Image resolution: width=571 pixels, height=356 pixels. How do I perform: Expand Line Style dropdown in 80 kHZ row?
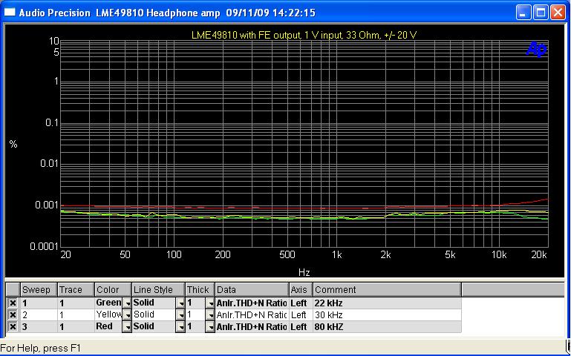pyautogui.click(x=180, y=327)
